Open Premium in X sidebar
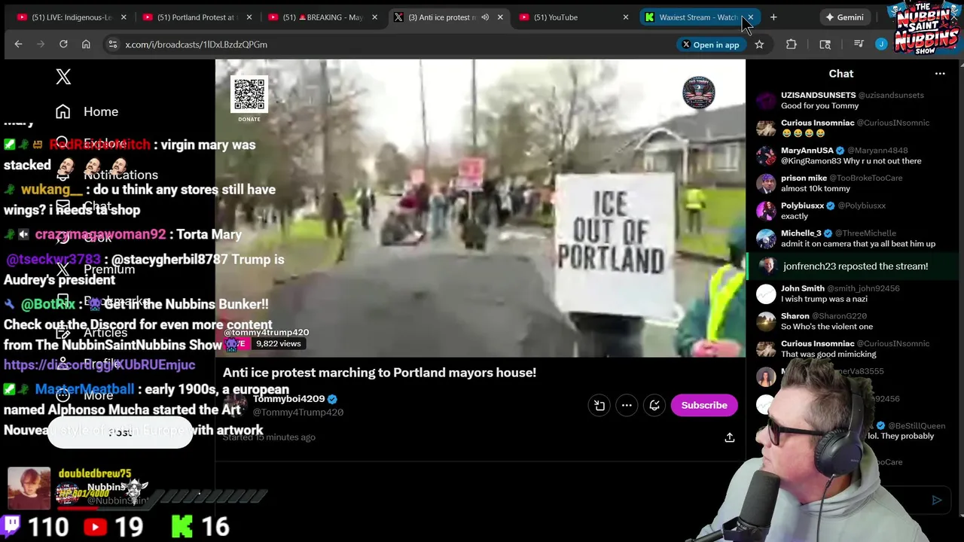 pyautogui.click(x=95, y=269)
